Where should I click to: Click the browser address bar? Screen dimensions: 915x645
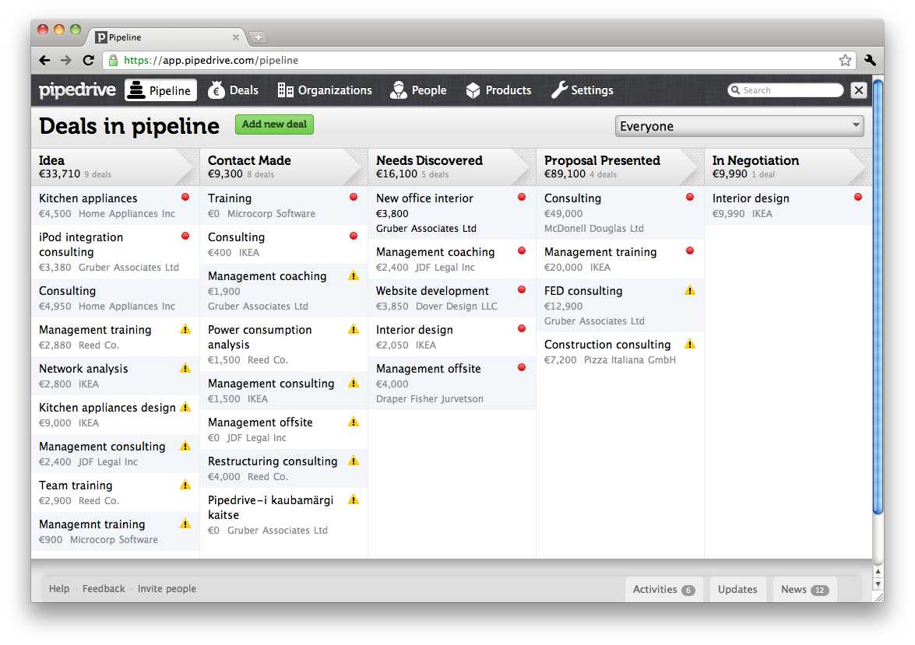(x=478, y=60)
